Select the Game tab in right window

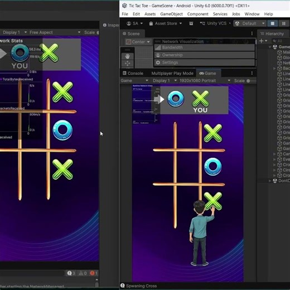[208, 74]
